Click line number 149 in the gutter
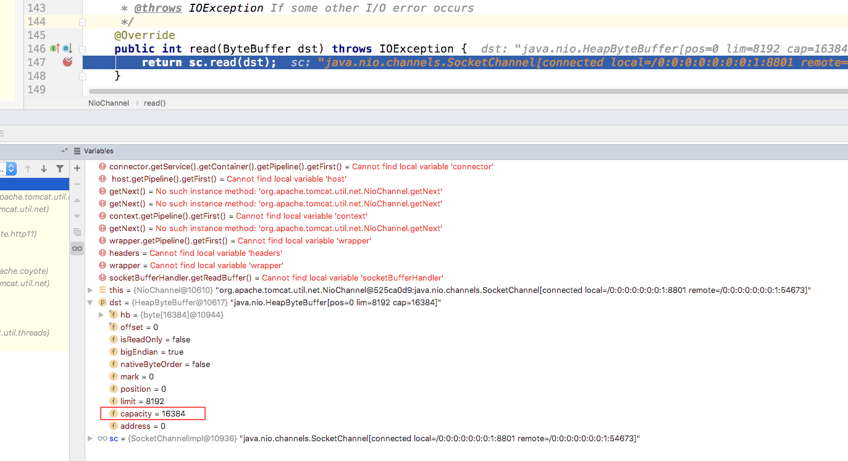 37,90
